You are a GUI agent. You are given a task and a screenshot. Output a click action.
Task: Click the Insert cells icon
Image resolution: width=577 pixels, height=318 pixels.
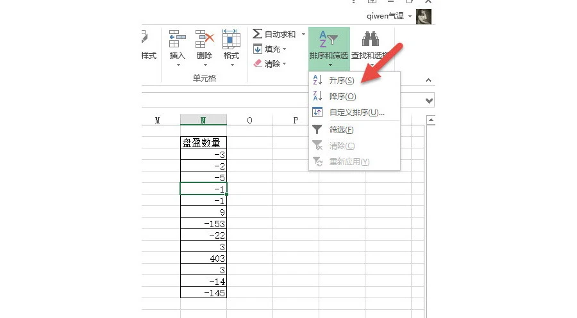point(177,39)
